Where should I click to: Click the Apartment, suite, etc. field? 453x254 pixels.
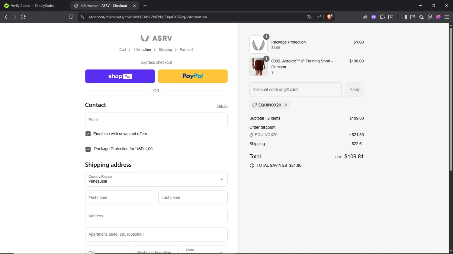click(156, 234)
